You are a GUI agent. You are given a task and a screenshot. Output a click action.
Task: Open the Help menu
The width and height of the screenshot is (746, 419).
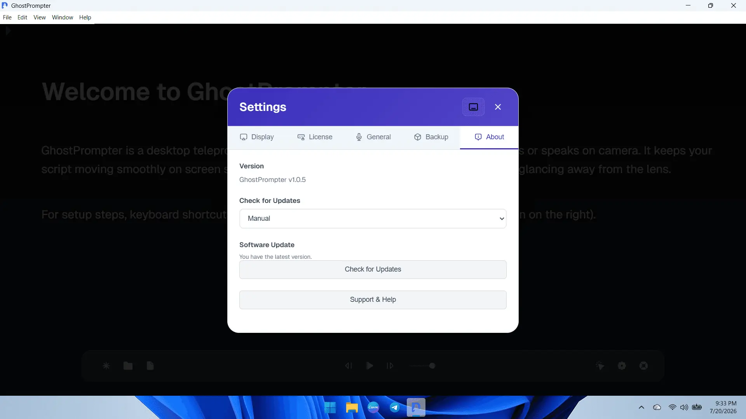pos(85,17)
